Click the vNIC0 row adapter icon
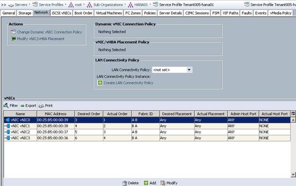 point(8,120)
